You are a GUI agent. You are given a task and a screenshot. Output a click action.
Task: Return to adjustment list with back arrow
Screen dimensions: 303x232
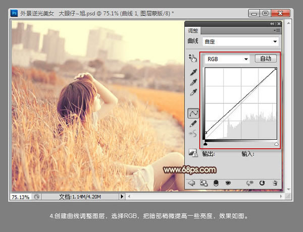point(192,183)
